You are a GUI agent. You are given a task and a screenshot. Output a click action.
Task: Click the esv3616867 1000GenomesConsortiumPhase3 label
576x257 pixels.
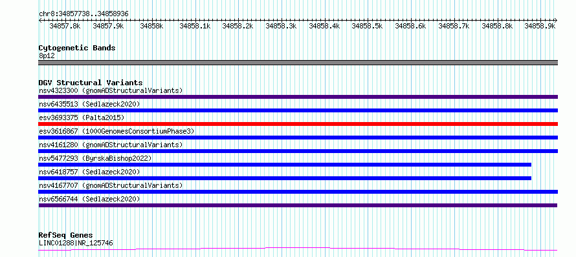116,131
